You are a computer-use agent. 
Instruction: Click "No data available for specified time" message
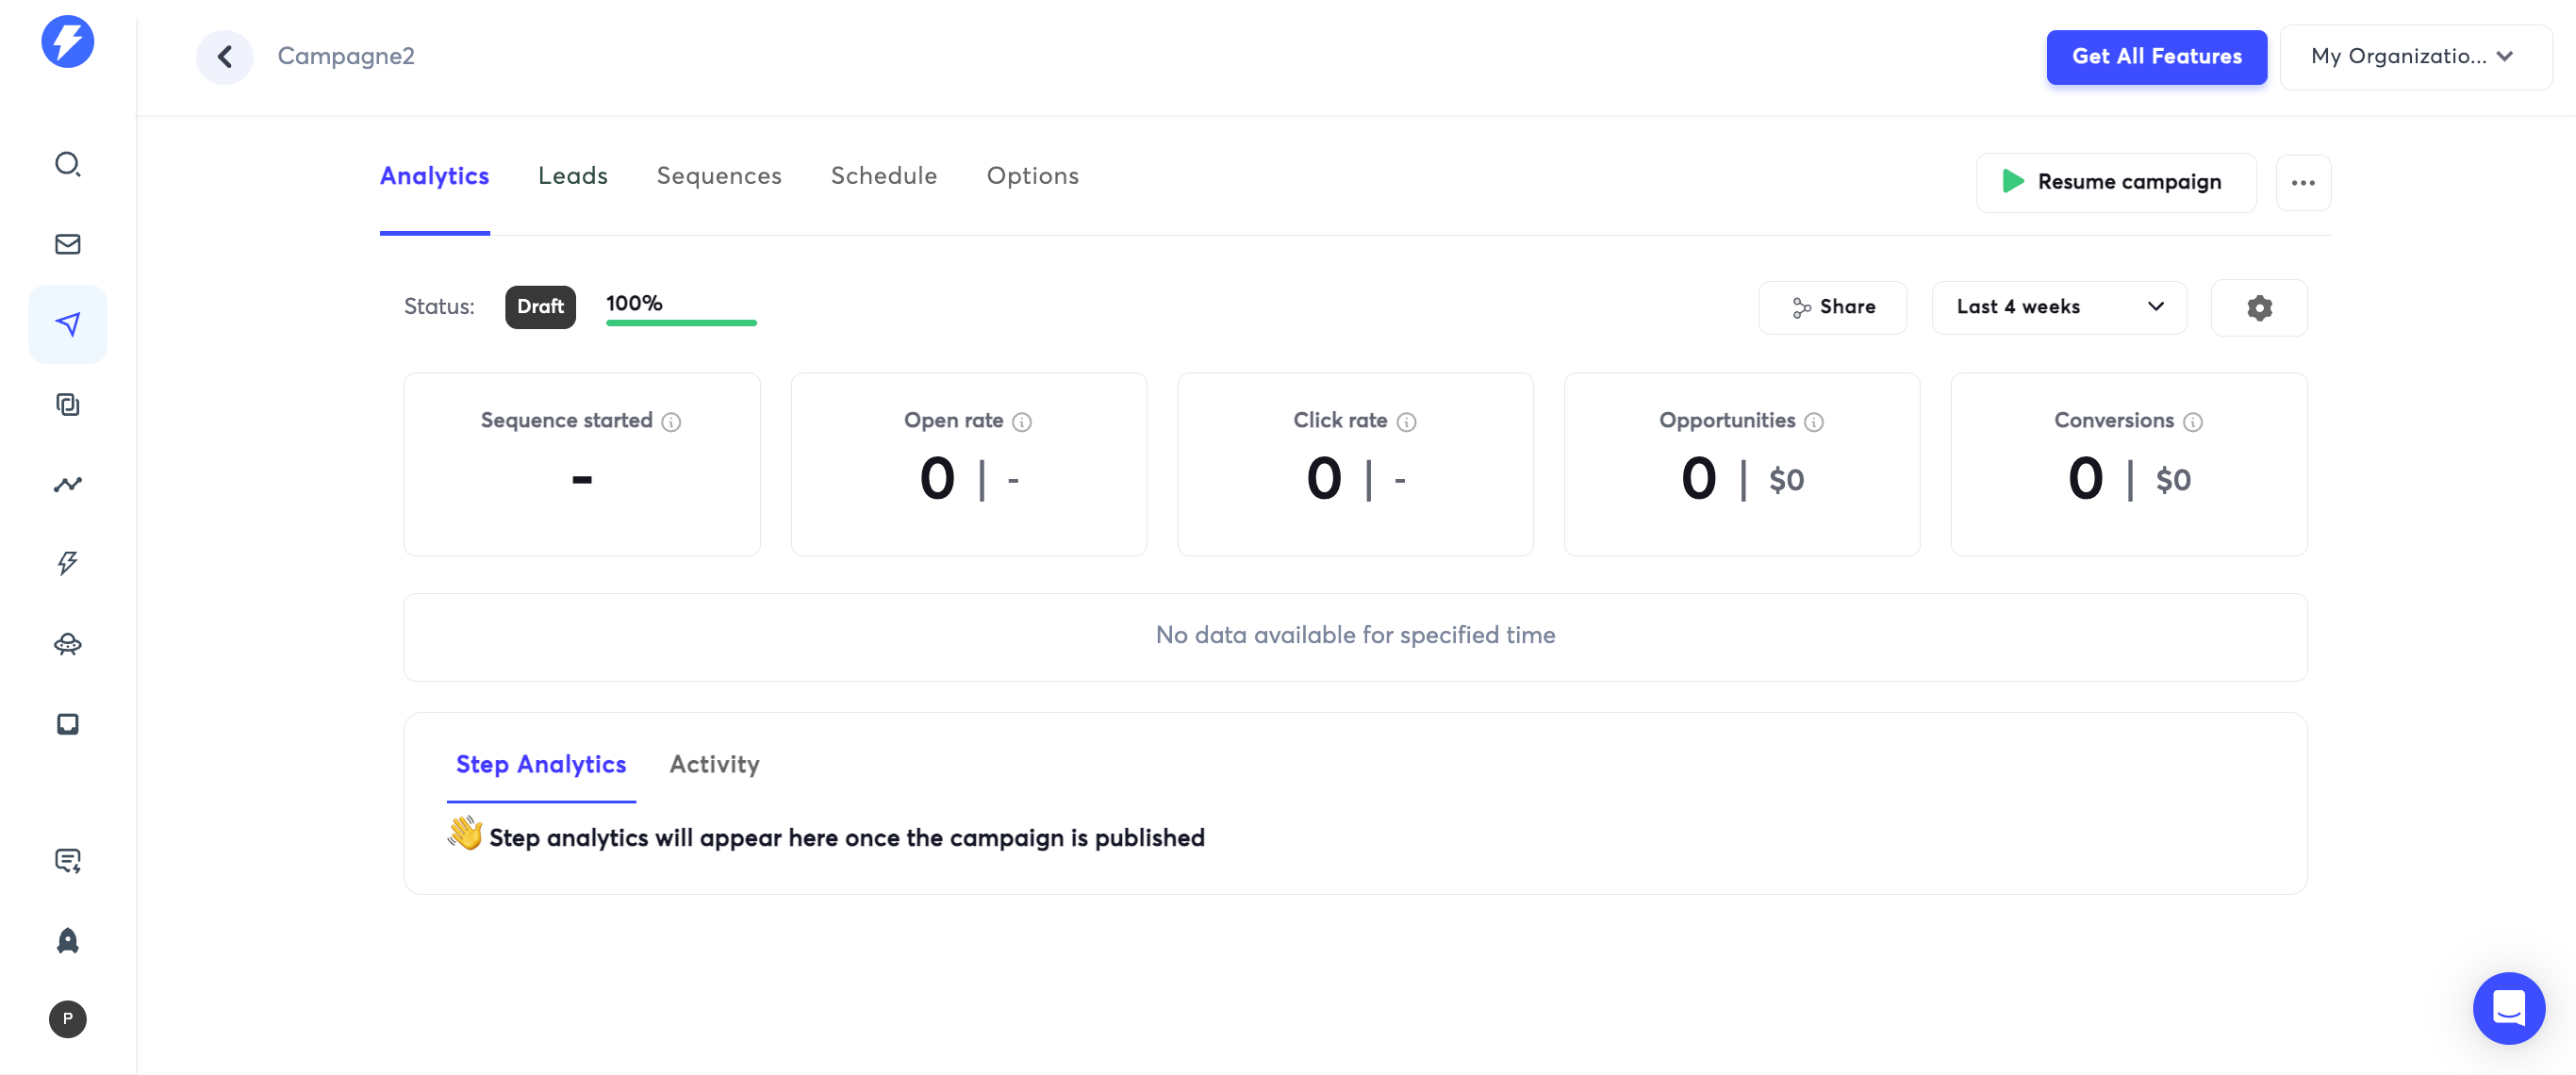coord(1355,636)
